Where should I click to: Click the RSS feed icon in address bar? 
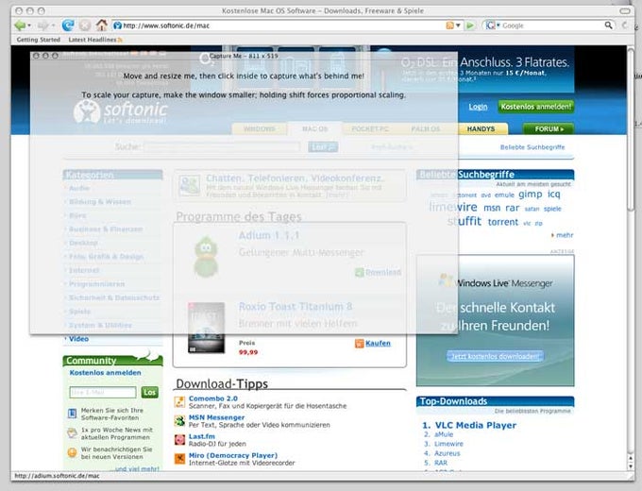point(449,25)
